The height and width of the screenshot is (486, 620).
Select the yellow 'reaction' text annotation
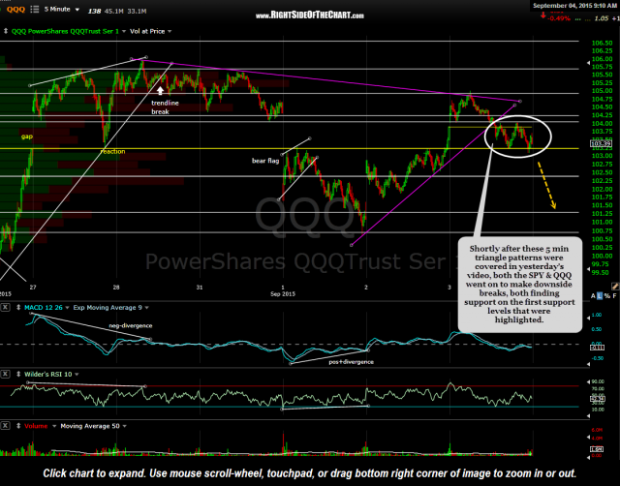point(113,151)
